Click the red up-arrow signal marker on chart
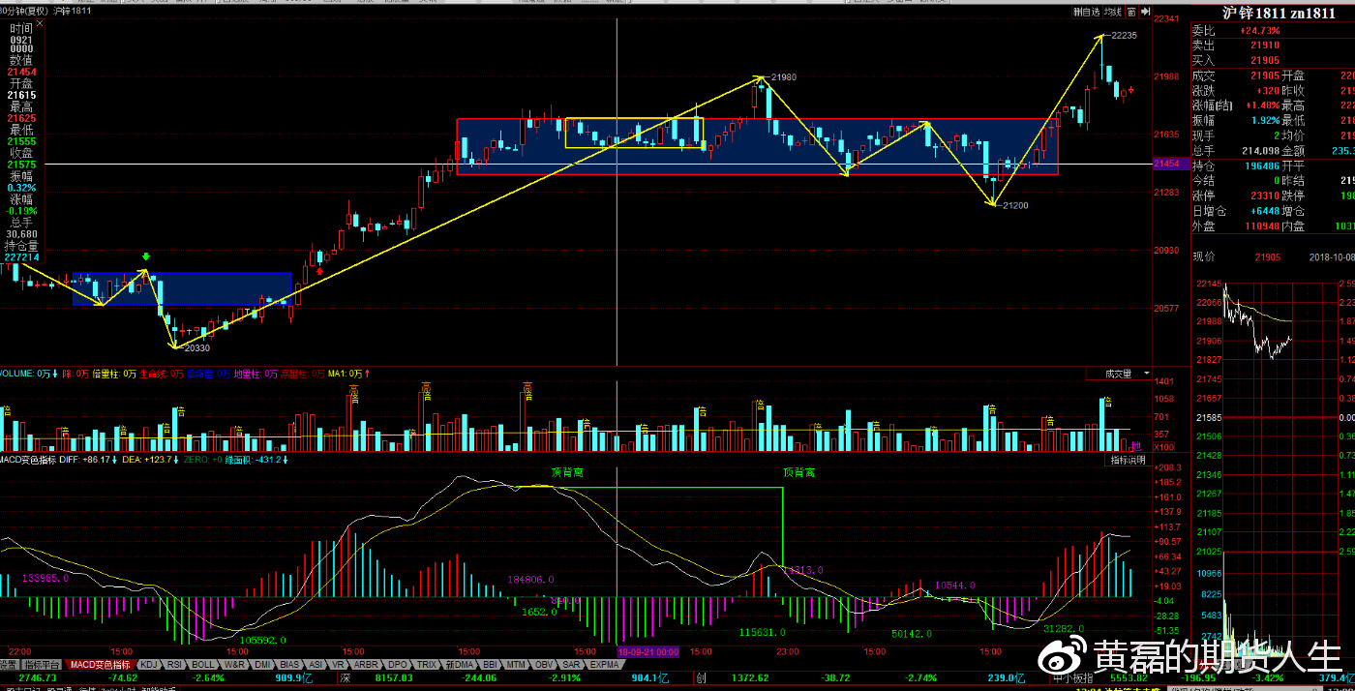Screen dimensions: 1355x691 319,271
